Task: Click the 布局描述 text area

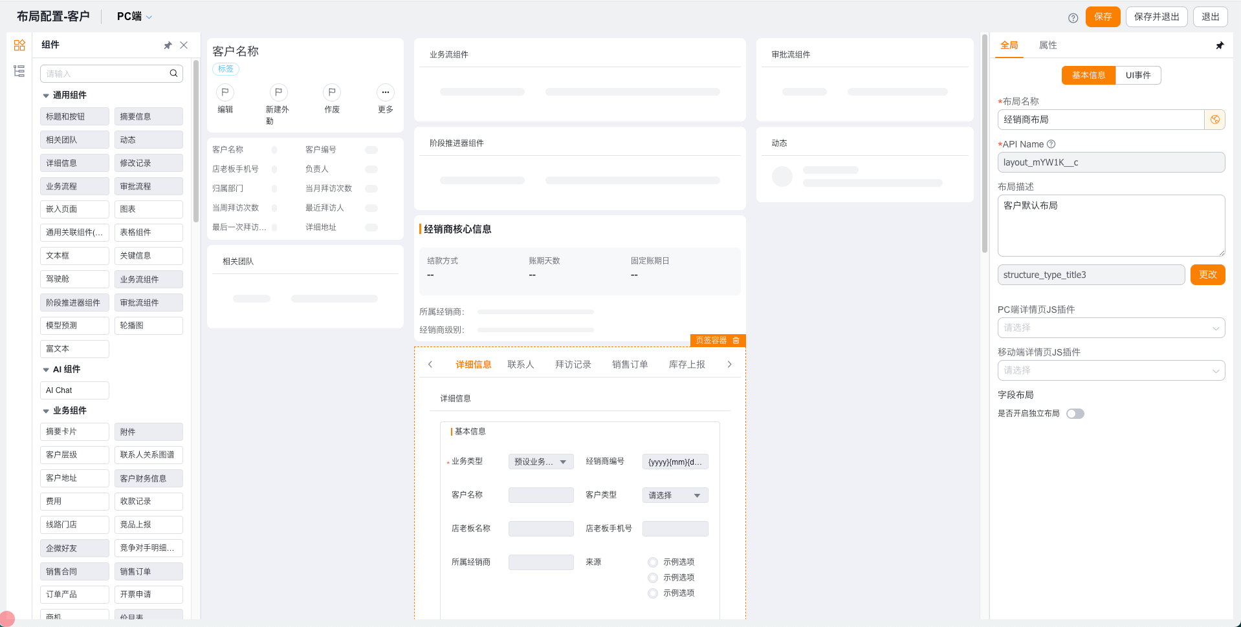Action: (x=1111, y=226)
